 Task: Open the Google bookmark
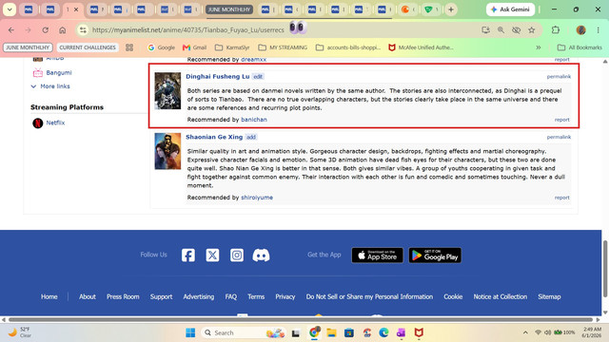[x=161, y=47]
